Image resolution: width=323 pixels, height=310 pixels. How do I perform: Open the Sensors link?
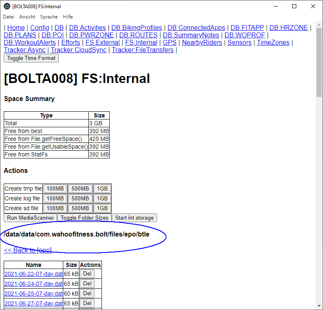(239, 42)
